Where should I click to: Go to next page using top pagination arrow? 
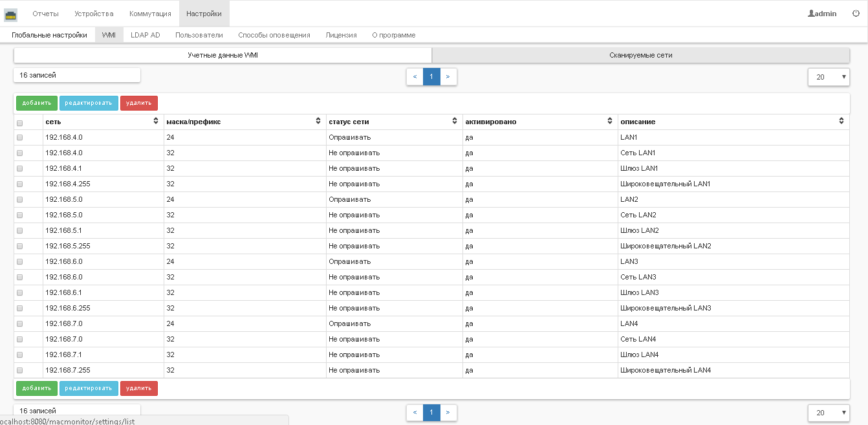[448, 77]
